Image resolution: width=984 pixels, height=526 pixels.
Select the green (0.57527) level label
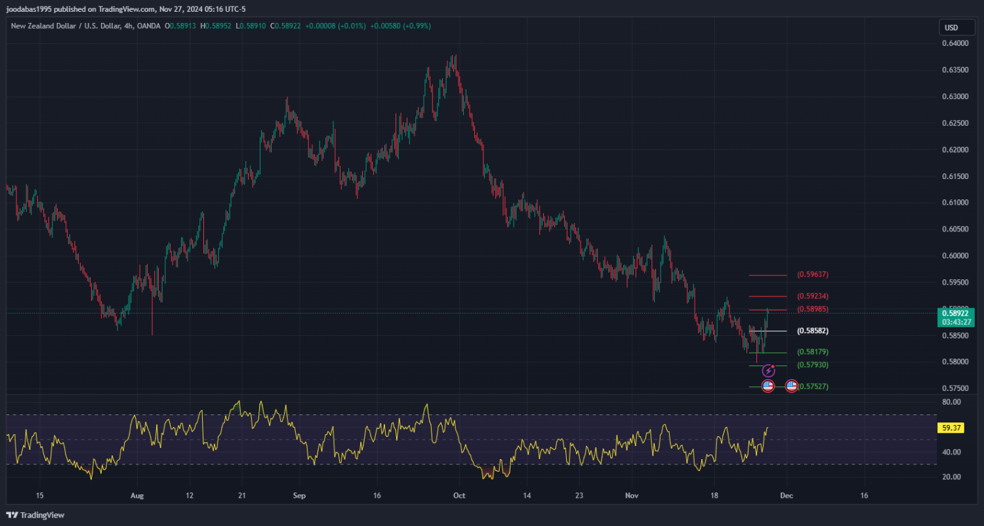[x=813, y=386]
